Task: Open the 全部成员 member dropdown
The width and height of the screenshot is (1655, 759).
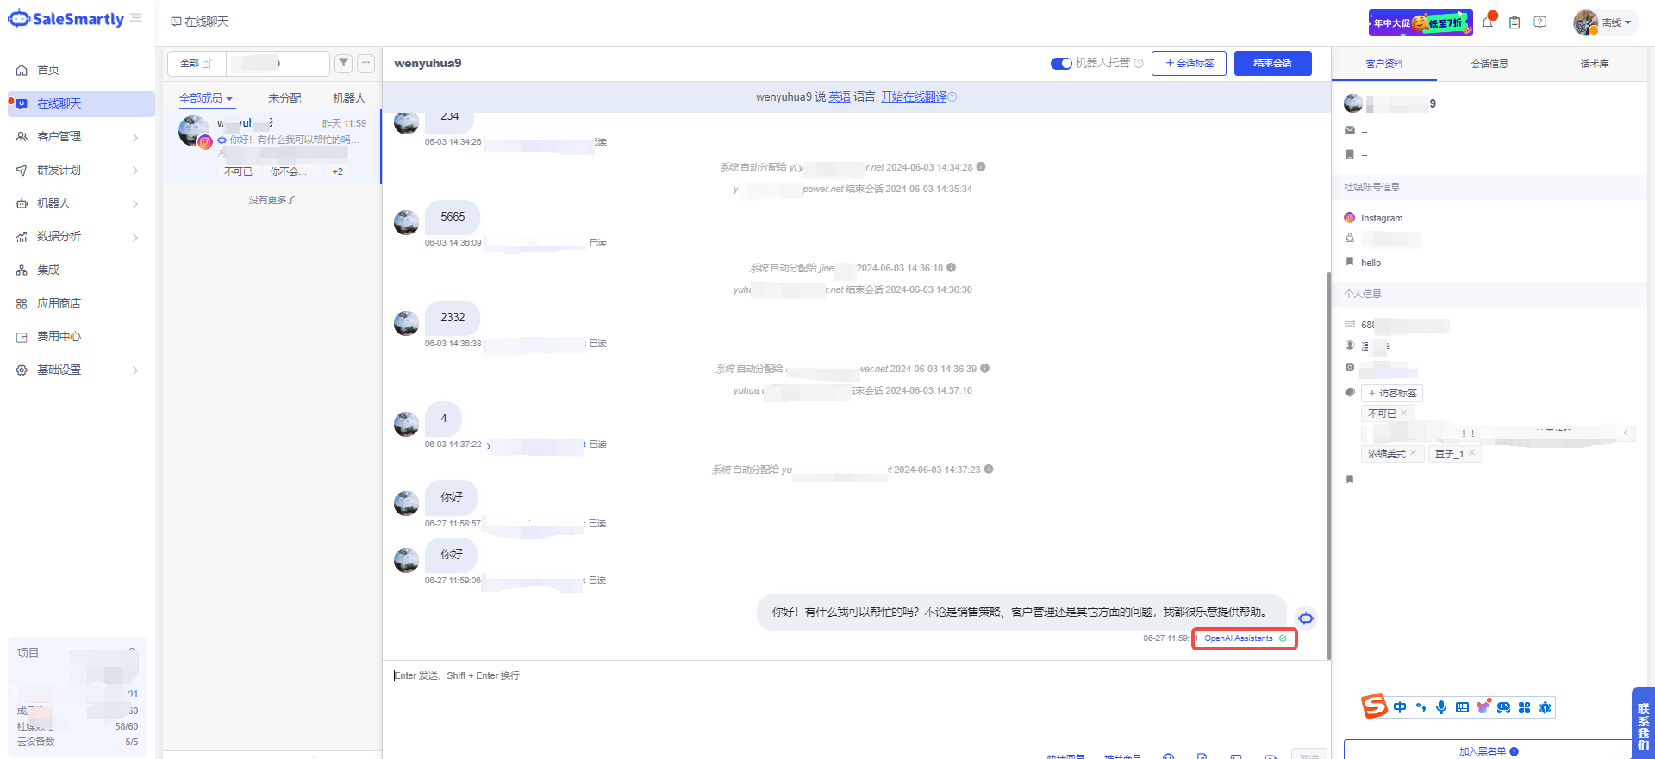Action: point(206,98)
